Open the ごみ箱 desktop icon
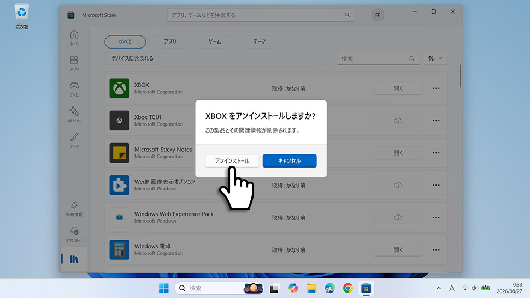 tap(22, 16)
